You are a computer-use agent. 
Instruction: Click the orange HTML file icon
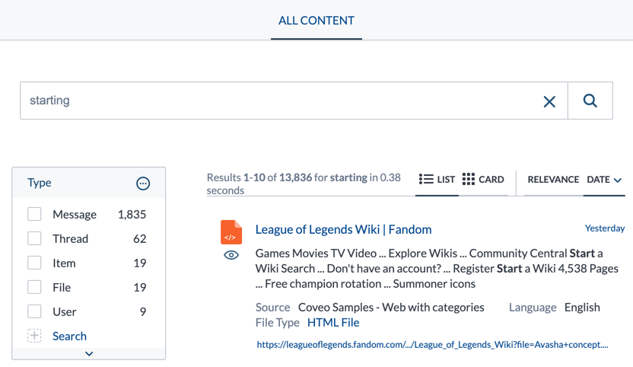tap(231, 232)
